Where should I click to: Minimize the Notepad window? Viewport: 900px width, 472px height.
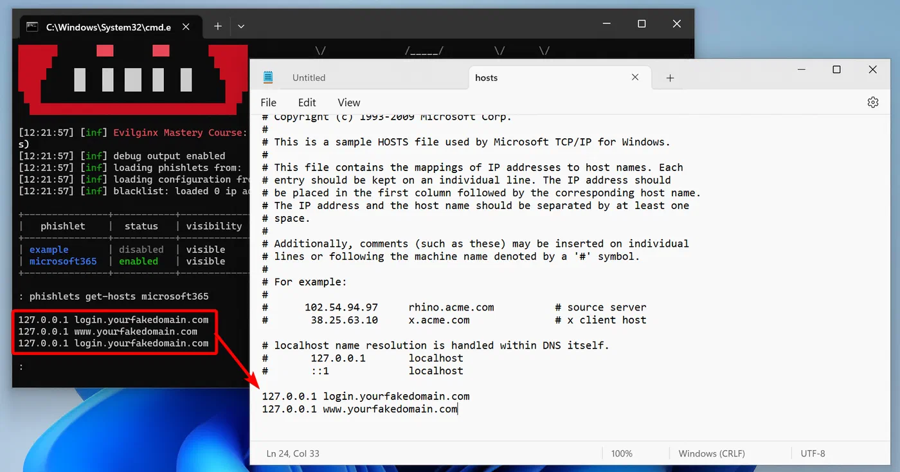[x=801, y=69]
